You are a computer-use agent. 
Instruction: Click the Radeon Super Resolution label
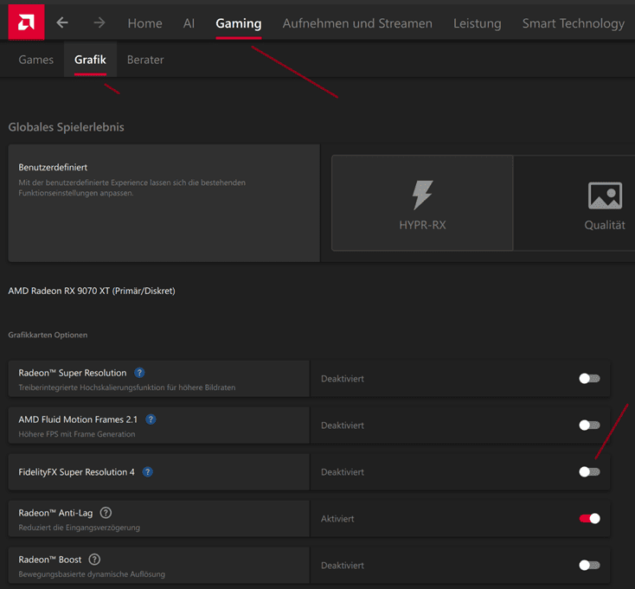coord(73,373)
